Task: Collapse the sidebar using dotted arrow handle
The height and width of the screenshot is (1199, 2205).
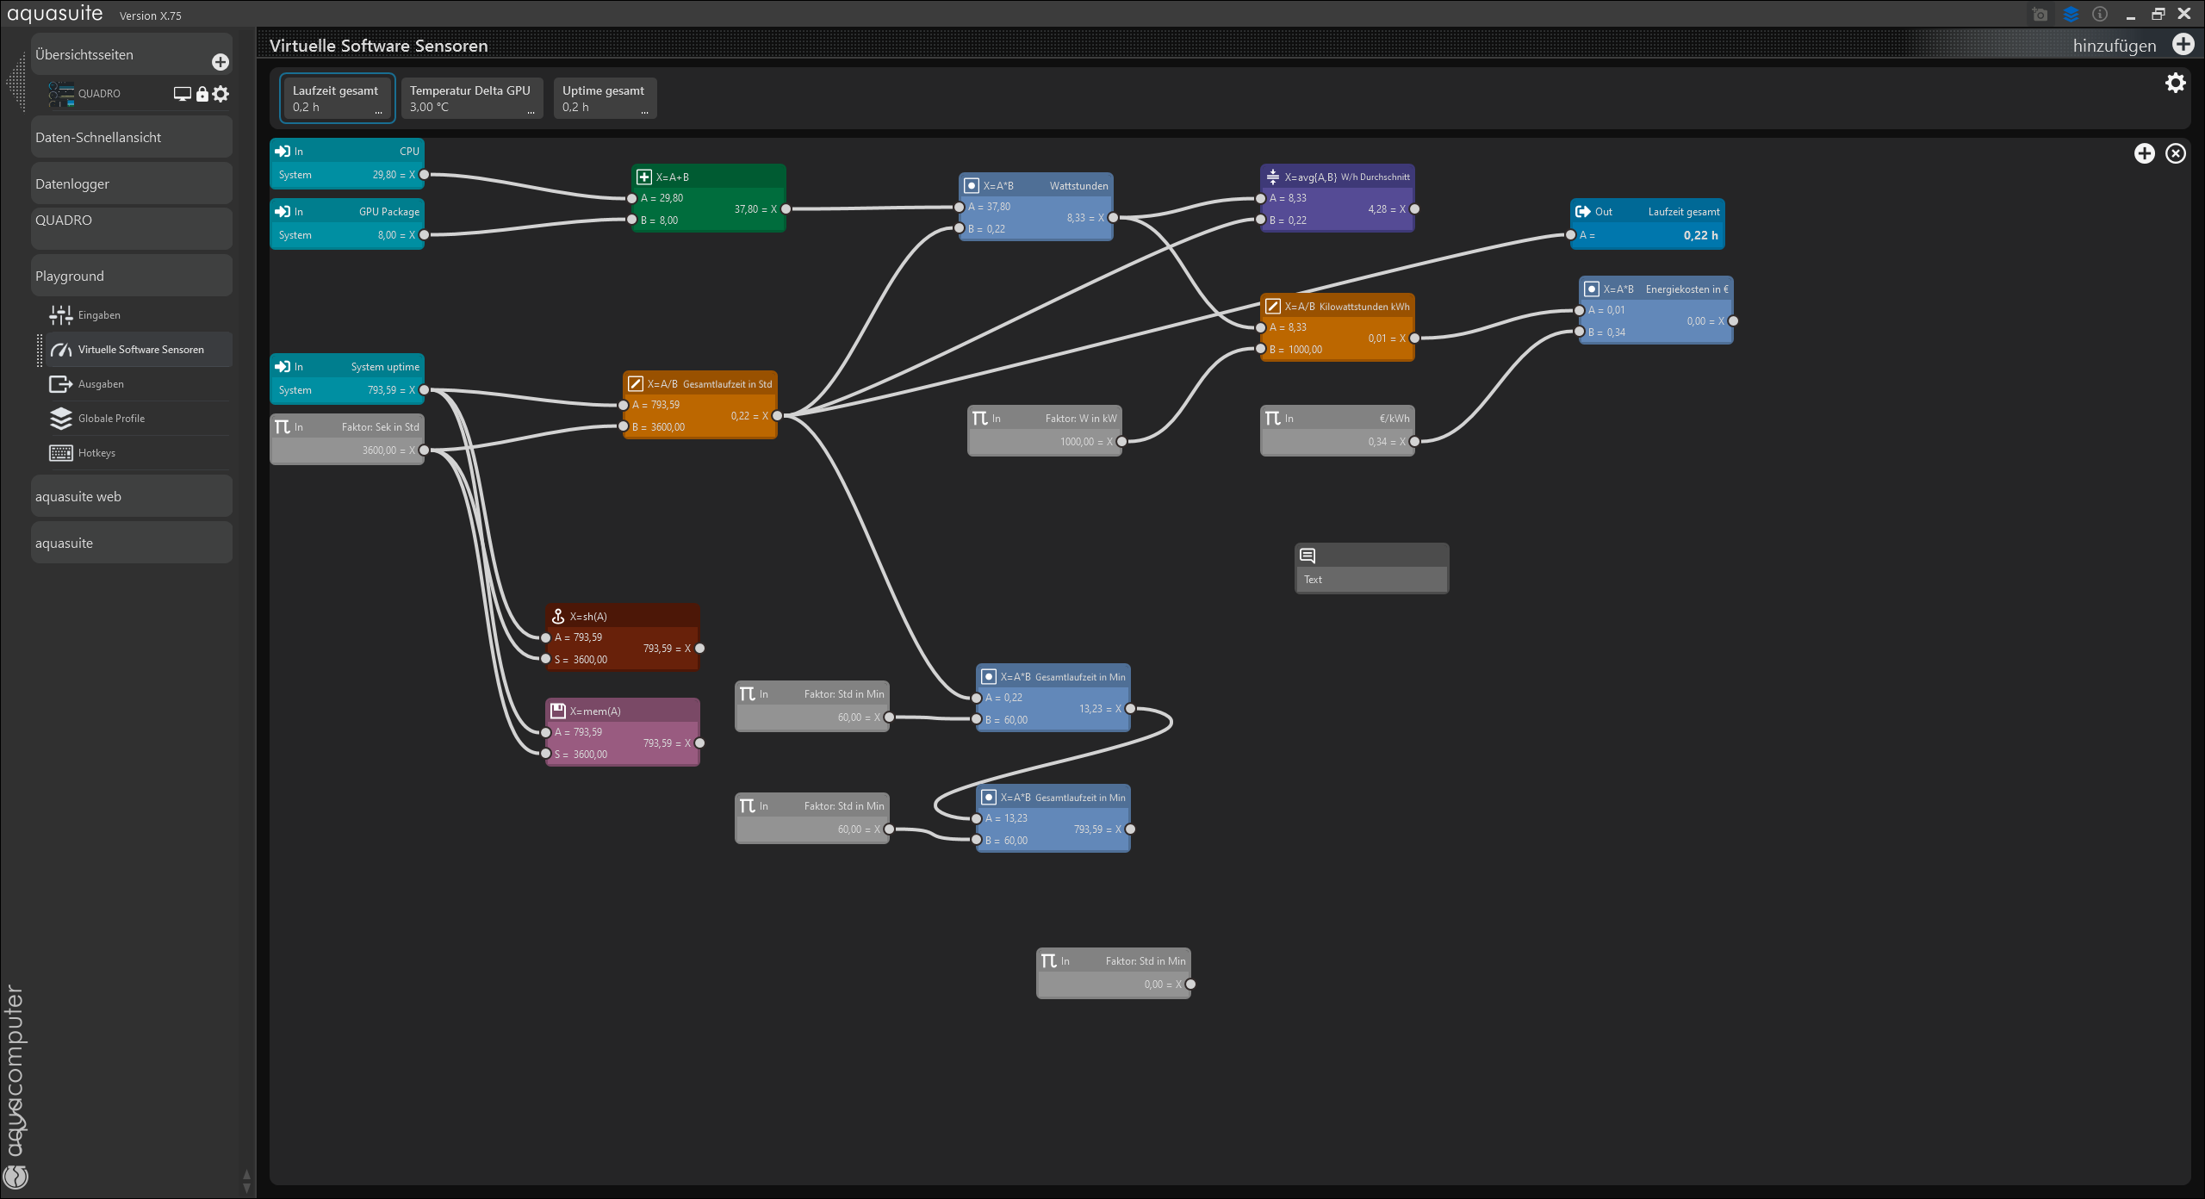Action: tap(16, 83)
